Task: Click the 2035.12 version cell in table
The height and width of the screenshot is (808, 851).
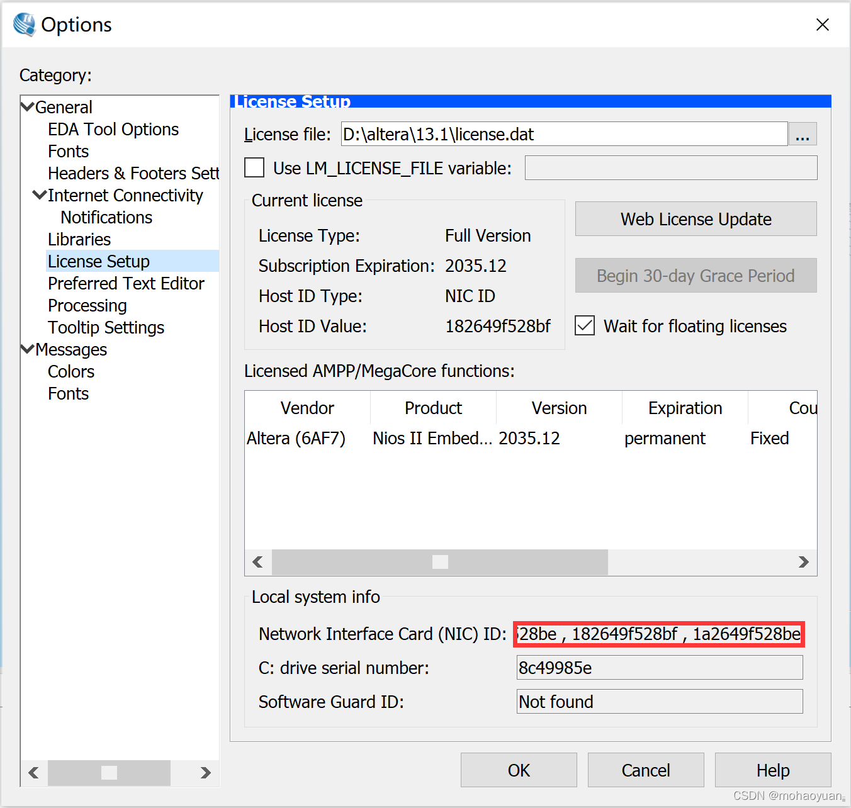Action: (529, 438)
